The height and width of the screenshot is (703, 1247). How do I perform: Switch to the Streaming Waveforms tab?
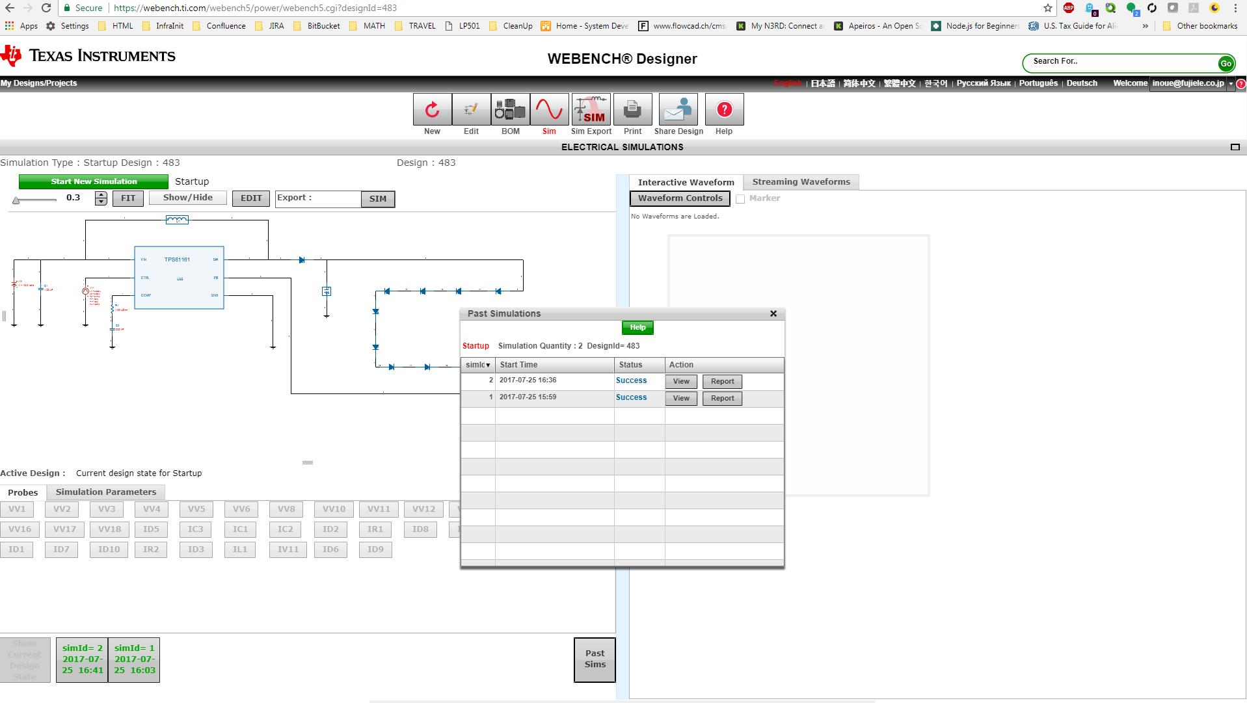tap(801, 181)
